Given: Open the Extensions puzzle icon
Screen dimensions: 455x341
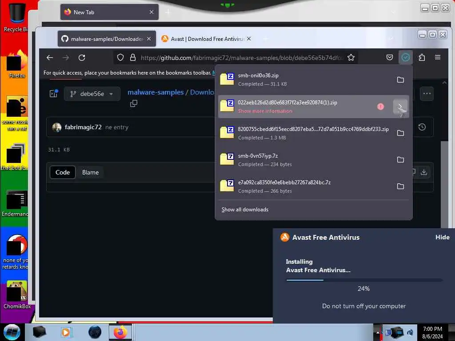Looking at the screenshot, I should [422, 58].
